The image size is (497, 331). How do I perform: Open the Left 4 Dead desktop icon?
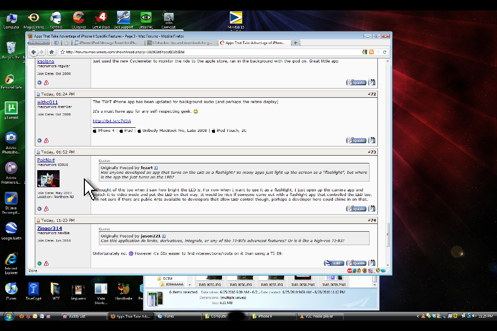pyautogui.click(x=101, y=20)
